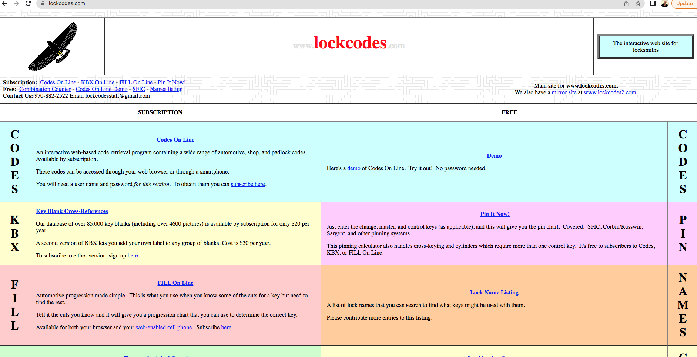Screen dimensions: 697x357
Task: Click the share icon in address bar
Action: point(626,3)
